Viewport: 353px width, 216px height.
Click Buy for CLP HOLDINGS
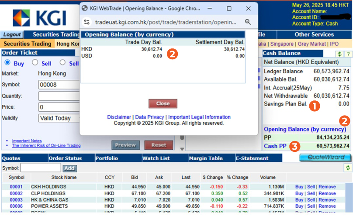click(x=299, y=193)
